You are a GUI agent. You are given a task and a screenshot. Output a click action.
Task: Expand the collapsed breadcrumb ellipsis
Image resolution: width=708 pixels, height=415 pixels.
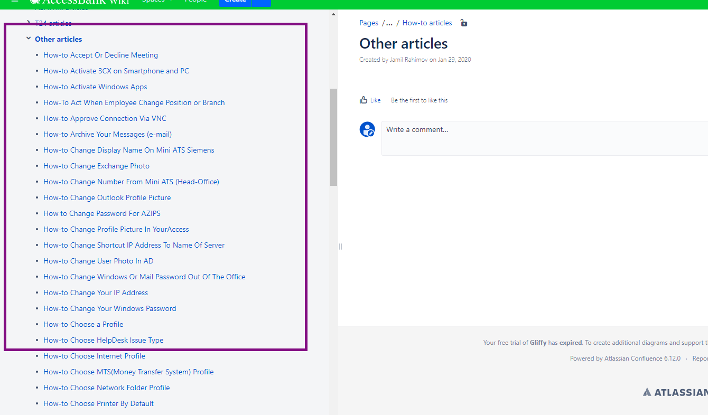click(389, 23)
